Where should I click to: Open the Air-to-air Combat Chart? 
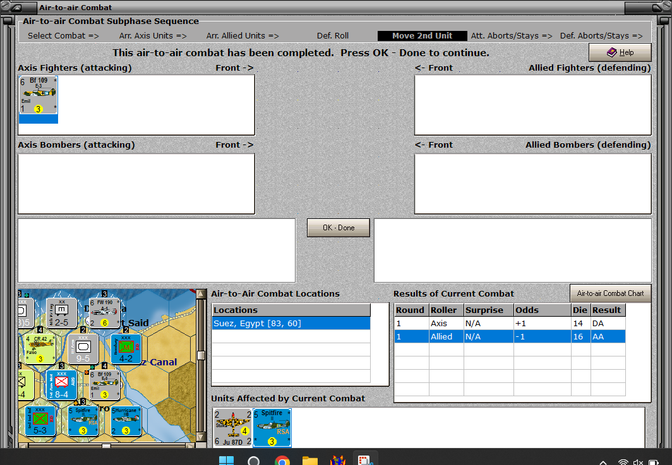click(x=610, y=293)
